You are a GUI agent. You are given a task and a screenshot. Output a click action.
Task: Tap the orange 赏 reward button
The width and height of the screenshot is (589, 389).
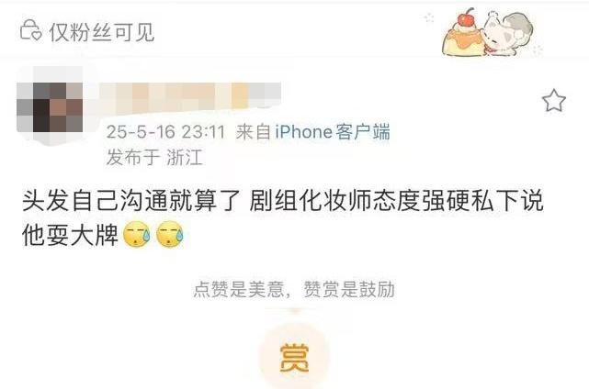click(x=294, y=356)
